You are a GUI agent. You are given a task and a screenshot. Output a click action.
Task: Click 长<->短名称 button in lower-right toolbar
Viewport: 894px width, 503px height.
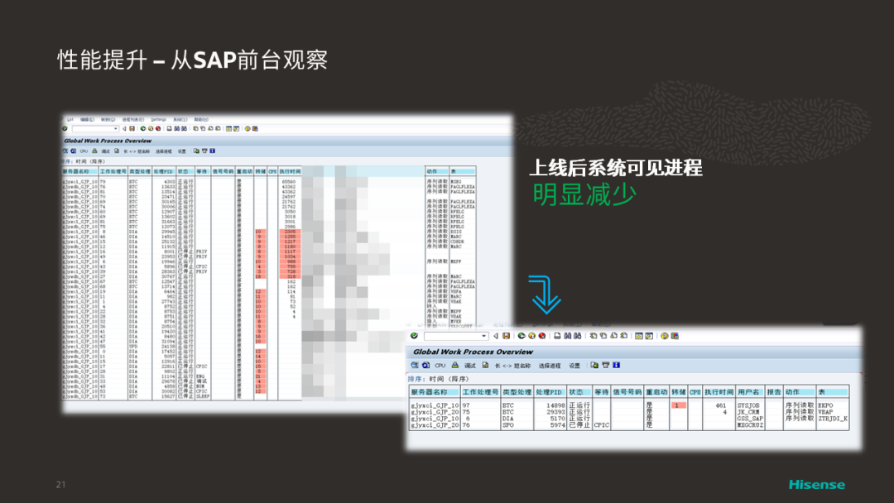point(512,366)
